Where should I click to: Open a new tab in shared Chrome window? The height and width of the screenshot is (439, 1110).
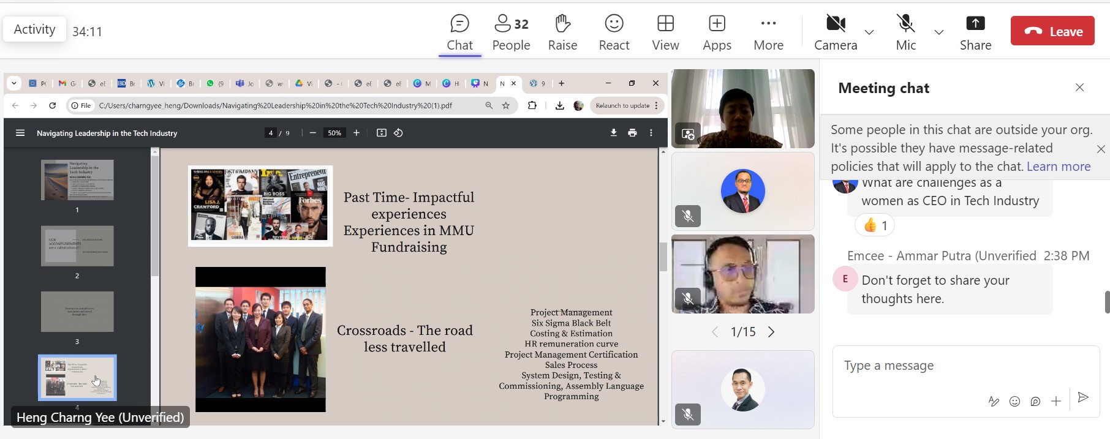pyautogui.click(x=561, y=83)
